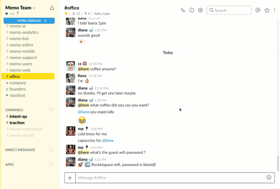Open the three-dot more actions menu
This screenshot has width=280, height=189.
[275, 10]
